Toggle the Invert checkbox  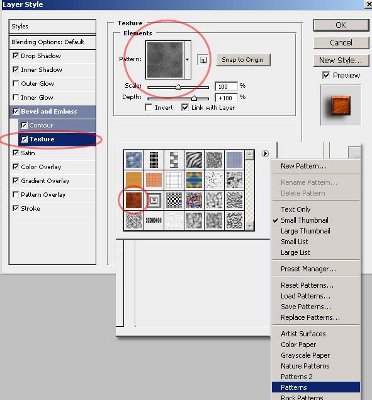click(x=149, y=107)
